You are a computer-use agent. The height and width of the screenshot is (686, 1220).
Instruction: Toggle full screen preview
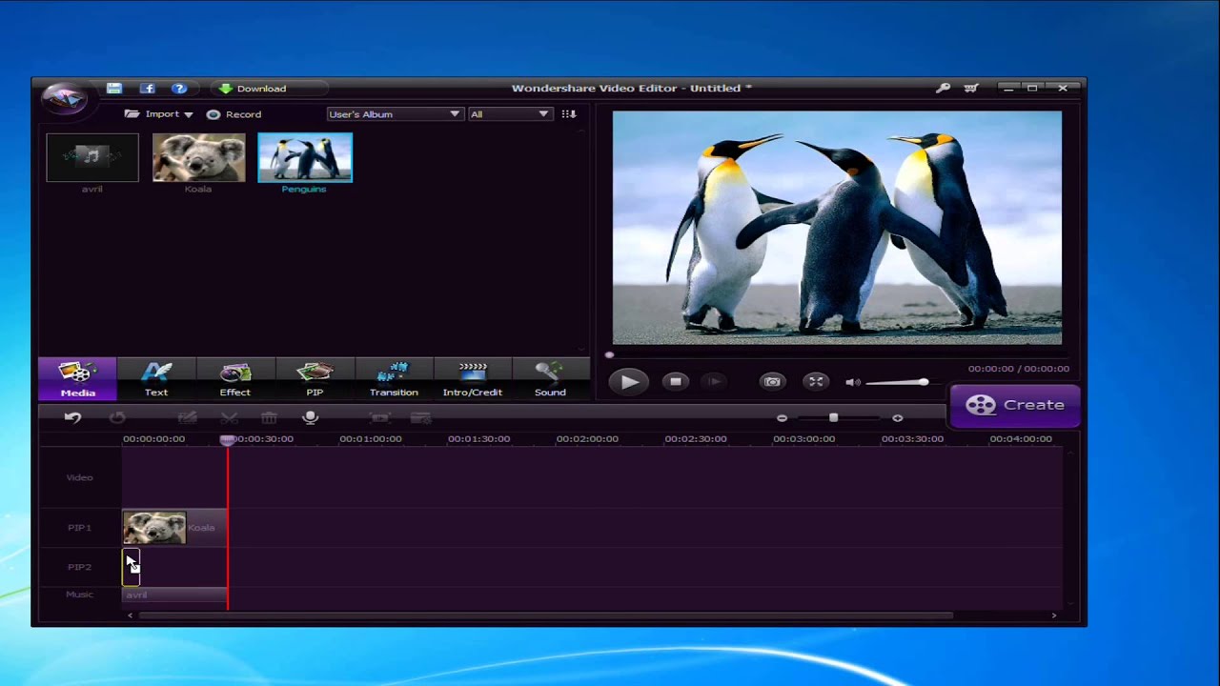coord(816,382)
